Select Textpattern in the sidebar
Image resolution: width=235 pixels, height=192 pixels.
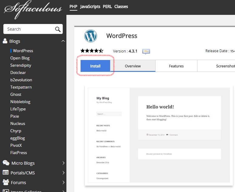tap(21, 87)
